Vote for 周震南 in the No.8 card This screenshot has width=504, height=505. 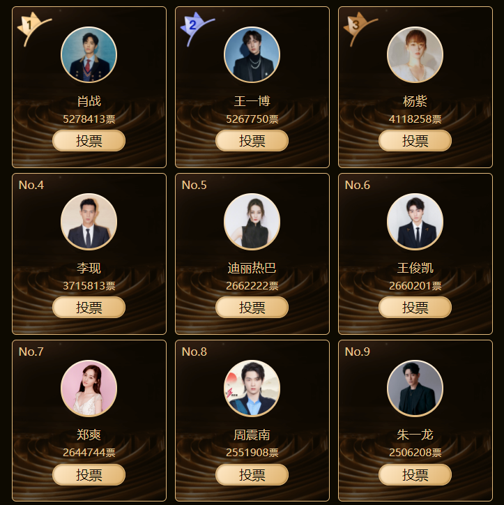click(x=252, y=474)
